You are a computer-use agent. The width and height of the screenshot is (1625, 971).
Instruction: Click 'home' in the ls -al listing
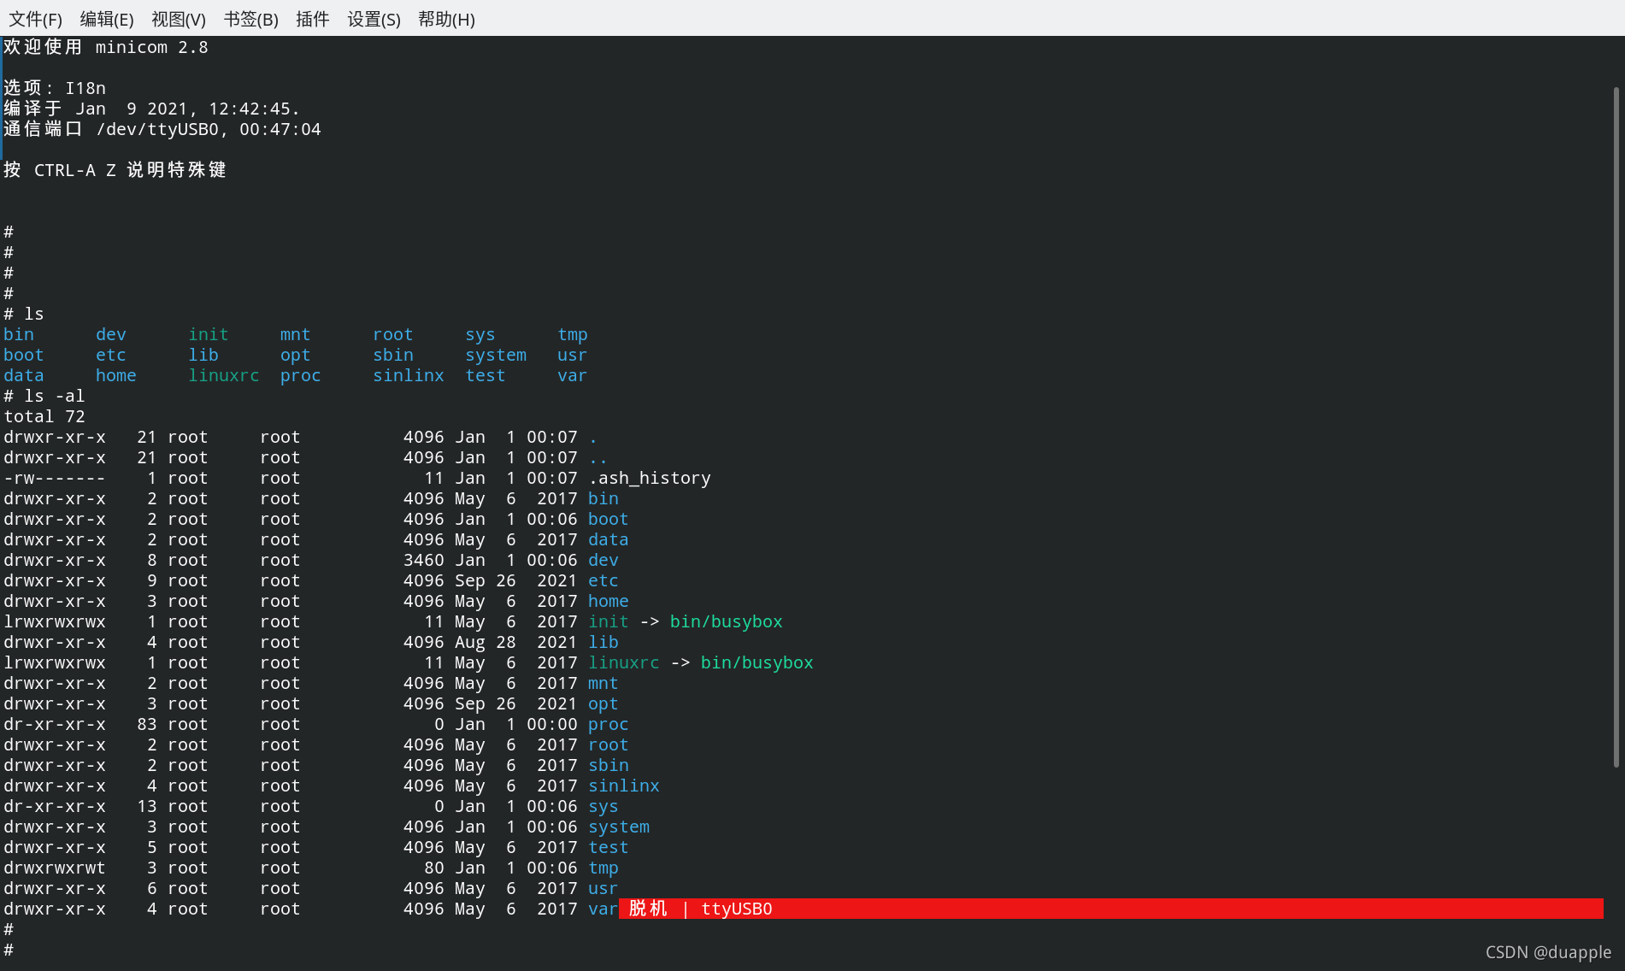pyautogui.click(x=609, y=601)
